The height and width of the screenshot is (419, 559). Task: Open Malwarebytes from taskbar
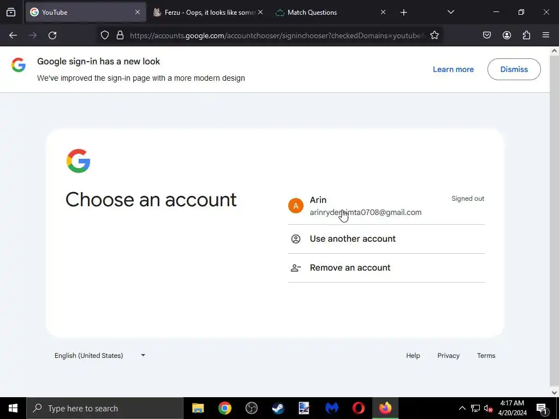click(x=331, y=408)
